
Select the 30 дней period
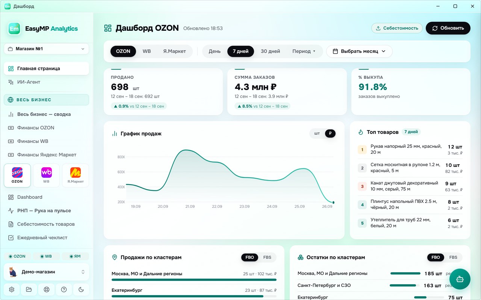coord(271,51)
